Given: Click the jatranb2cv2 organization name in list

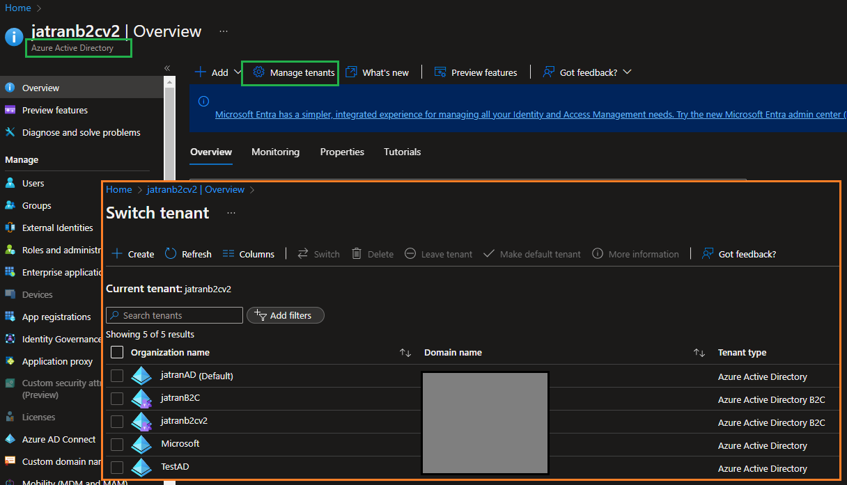Looking at the screenshot, I should coord(184,420).
